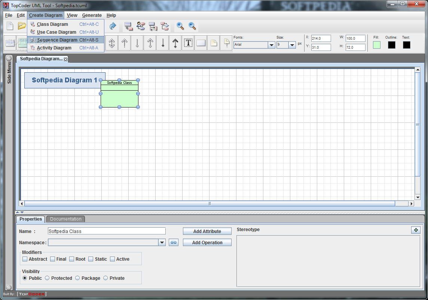Select Public visibility radio button
The image size is (428, 300).
(x=25, y=278)
